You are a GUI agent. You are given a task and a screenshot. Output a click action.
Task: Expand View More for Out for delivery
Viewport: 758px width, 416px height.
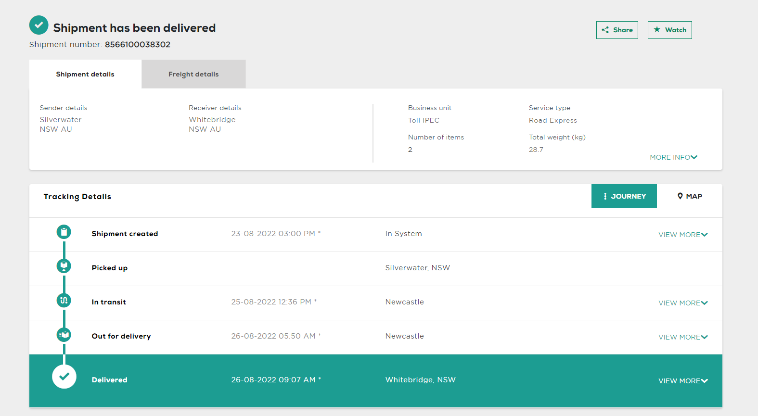coord(682,337)
